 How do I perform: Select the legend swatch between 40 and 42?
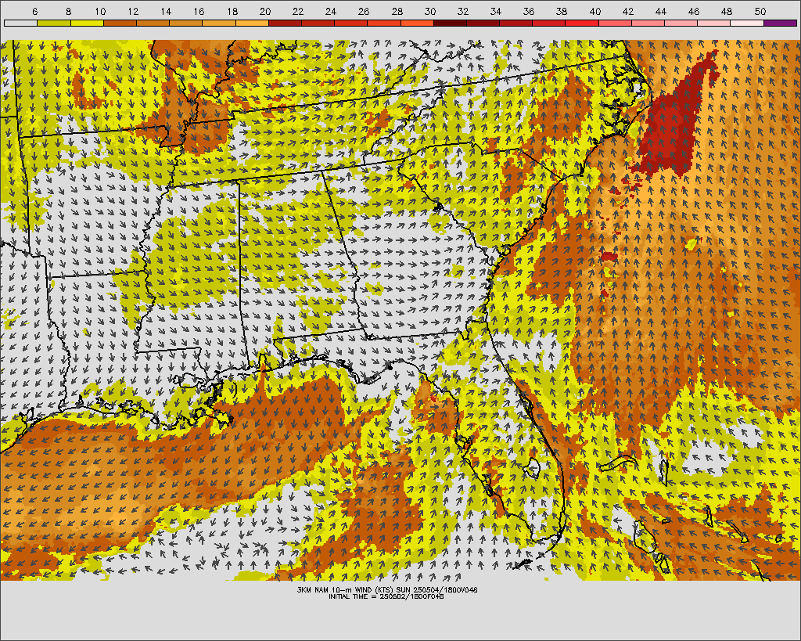pos(615,23)
